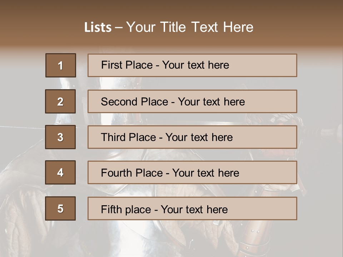Select the number 2 square
This screenshot has width=343, height=257.
[x=60, y=101]
